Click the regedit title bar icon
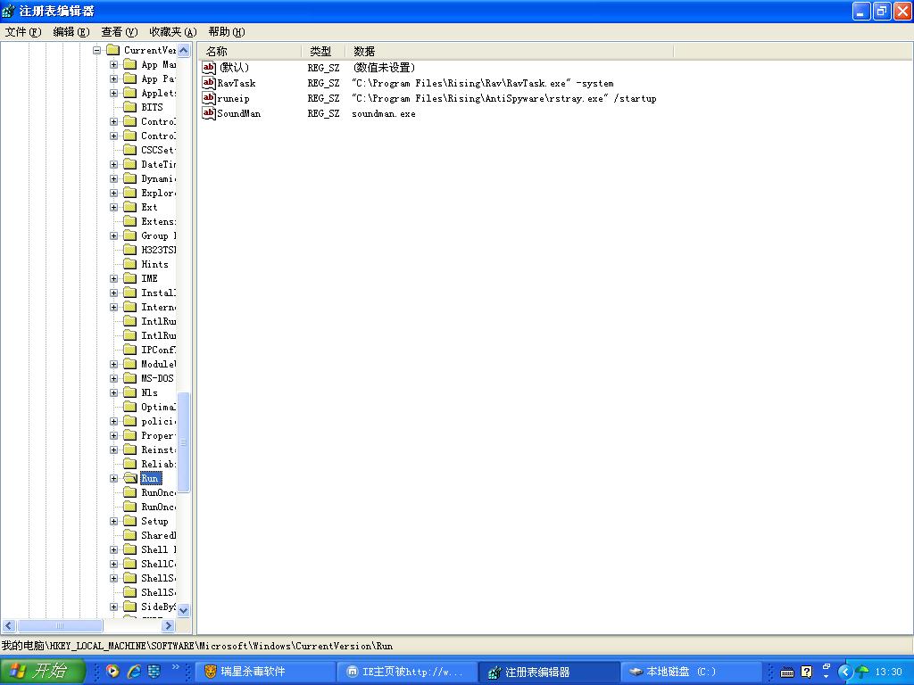 (8, 11)
